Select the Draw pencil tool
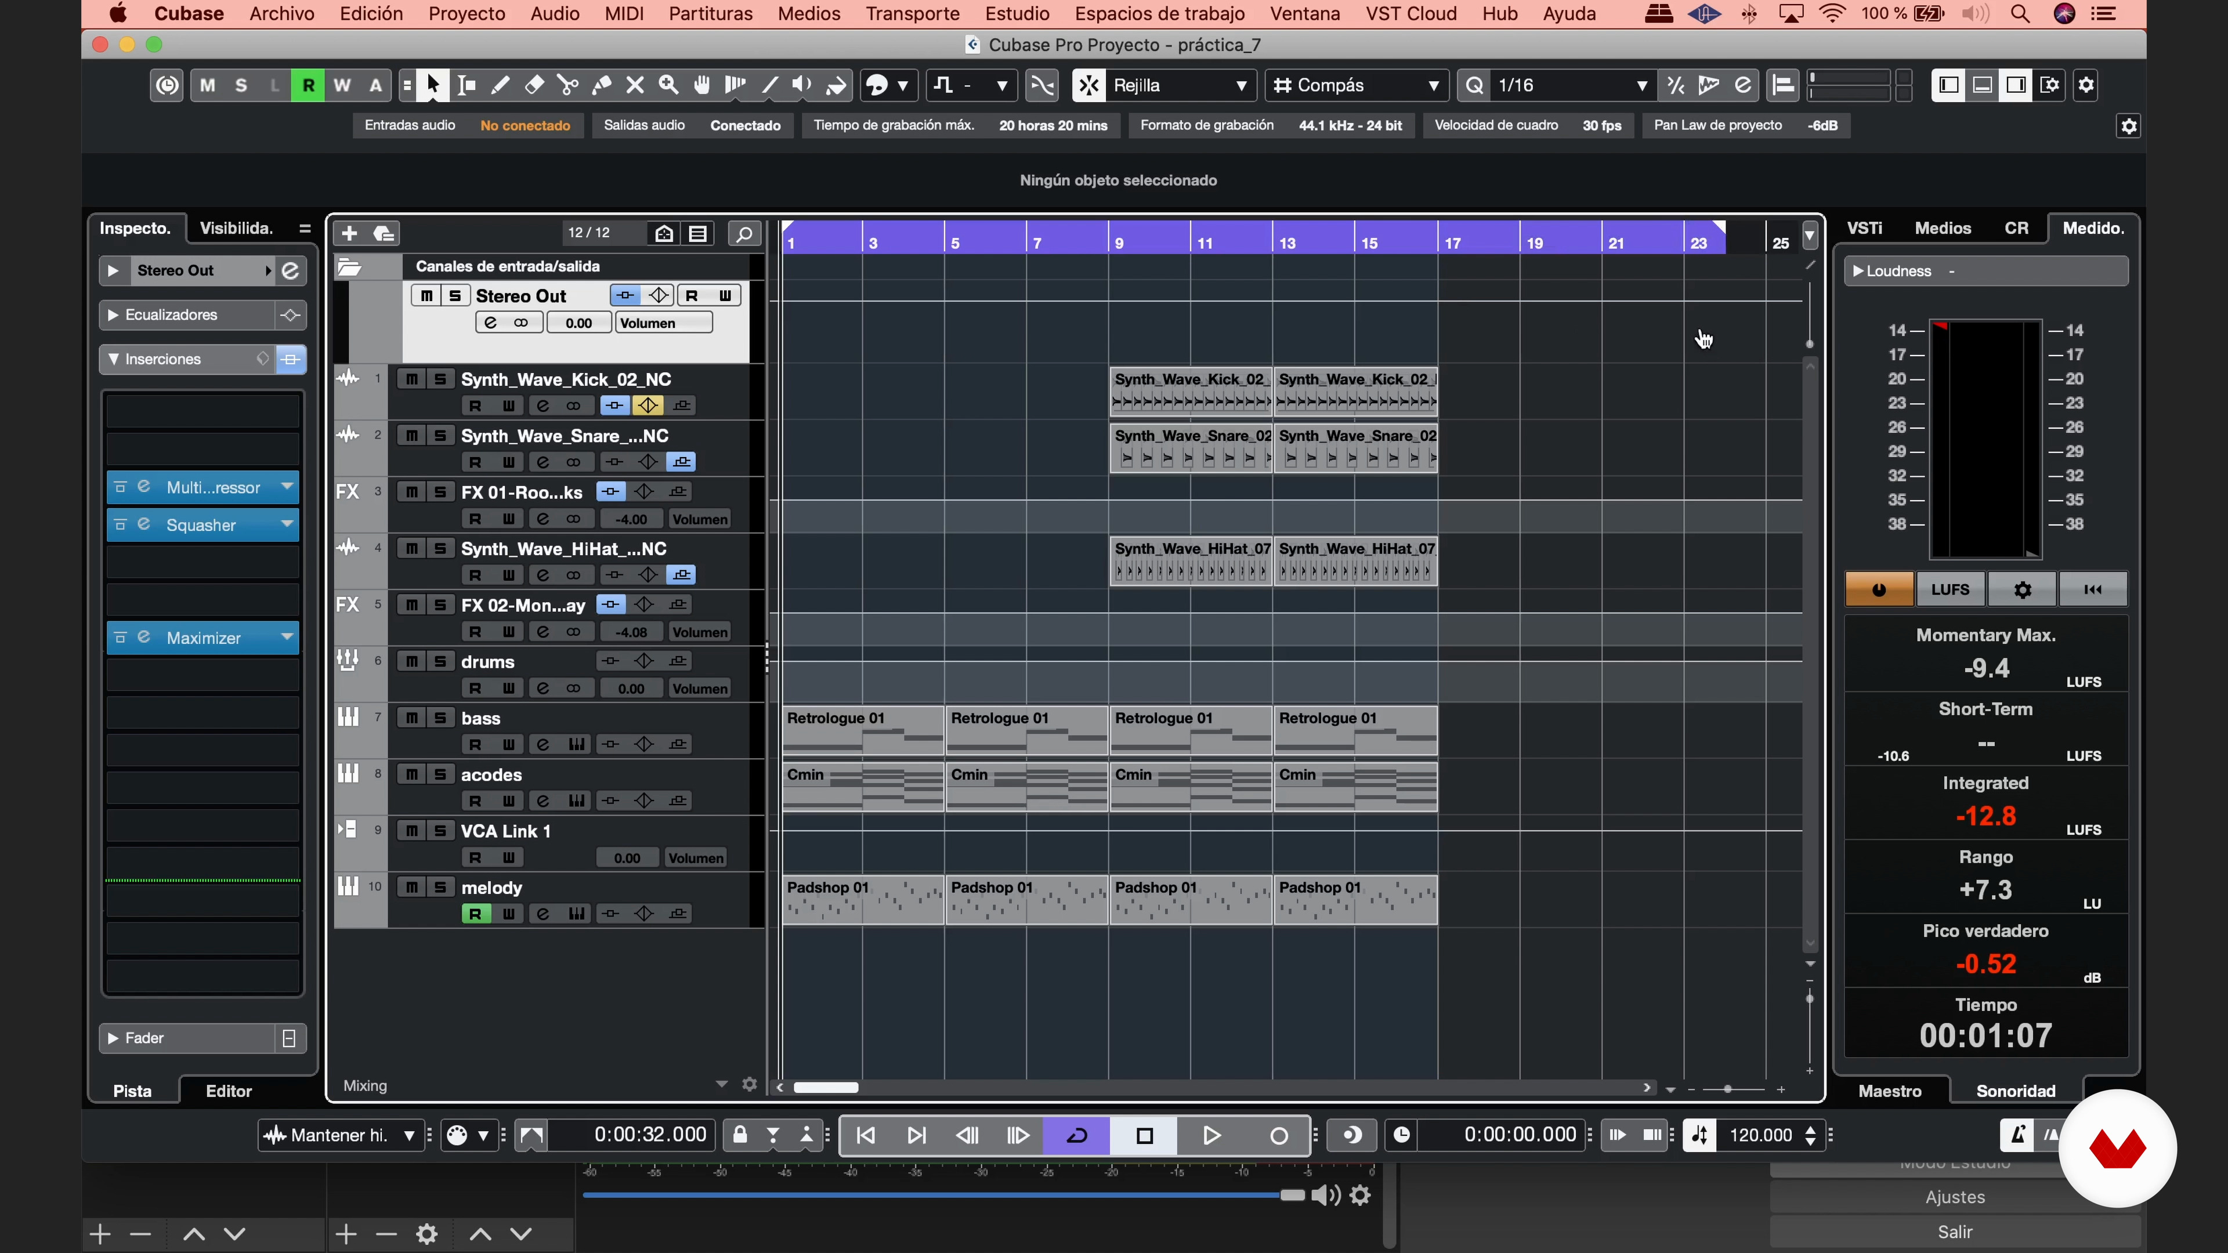2228x1253 pixels. tap(500, 85)
